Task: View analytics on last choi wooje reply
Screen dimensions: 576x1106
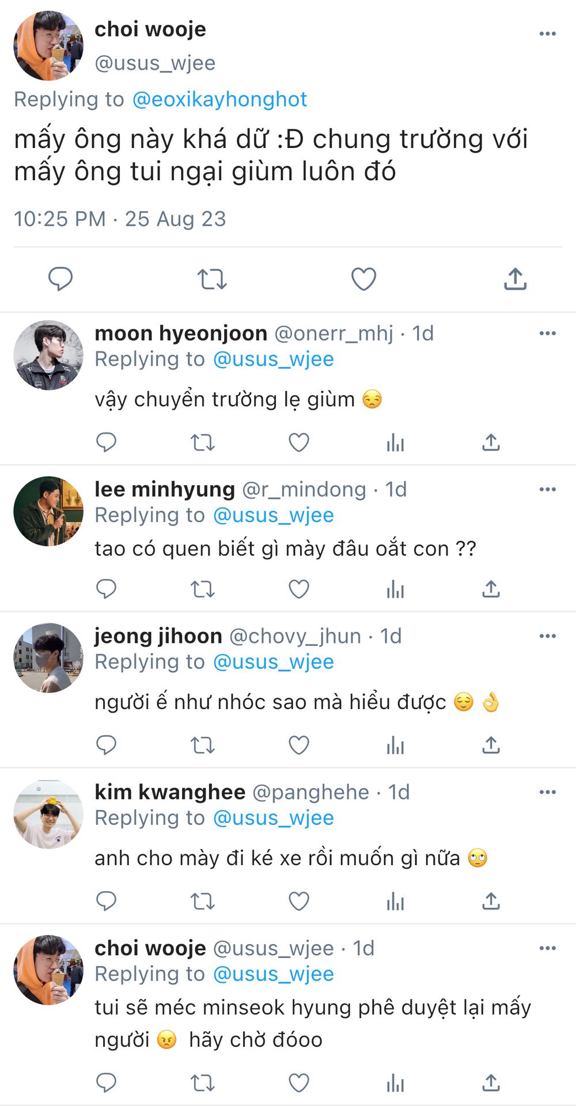Action: point(395,1083)
